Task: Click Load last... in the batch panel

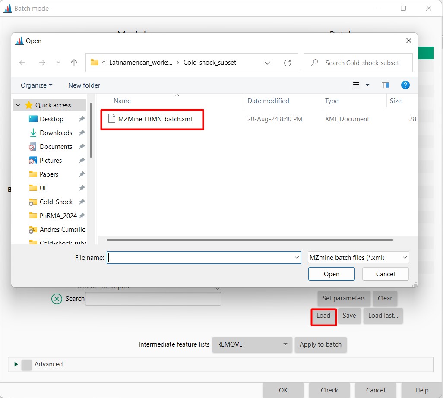Action: point(383,316)
